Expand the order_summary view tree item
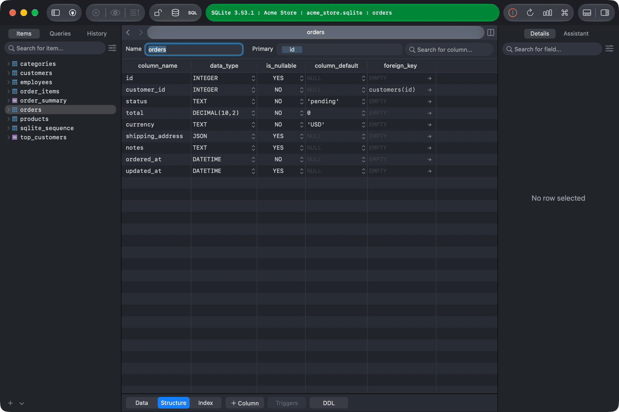 (9, 101)
